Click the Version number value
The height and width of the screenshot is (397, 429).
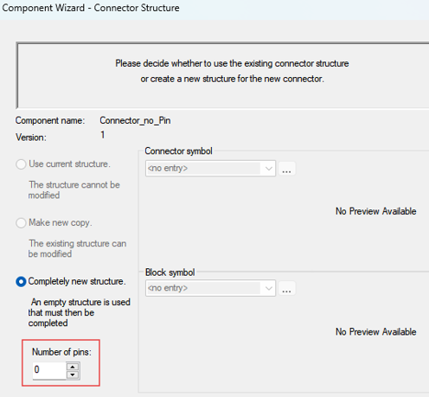click(103, 135)
